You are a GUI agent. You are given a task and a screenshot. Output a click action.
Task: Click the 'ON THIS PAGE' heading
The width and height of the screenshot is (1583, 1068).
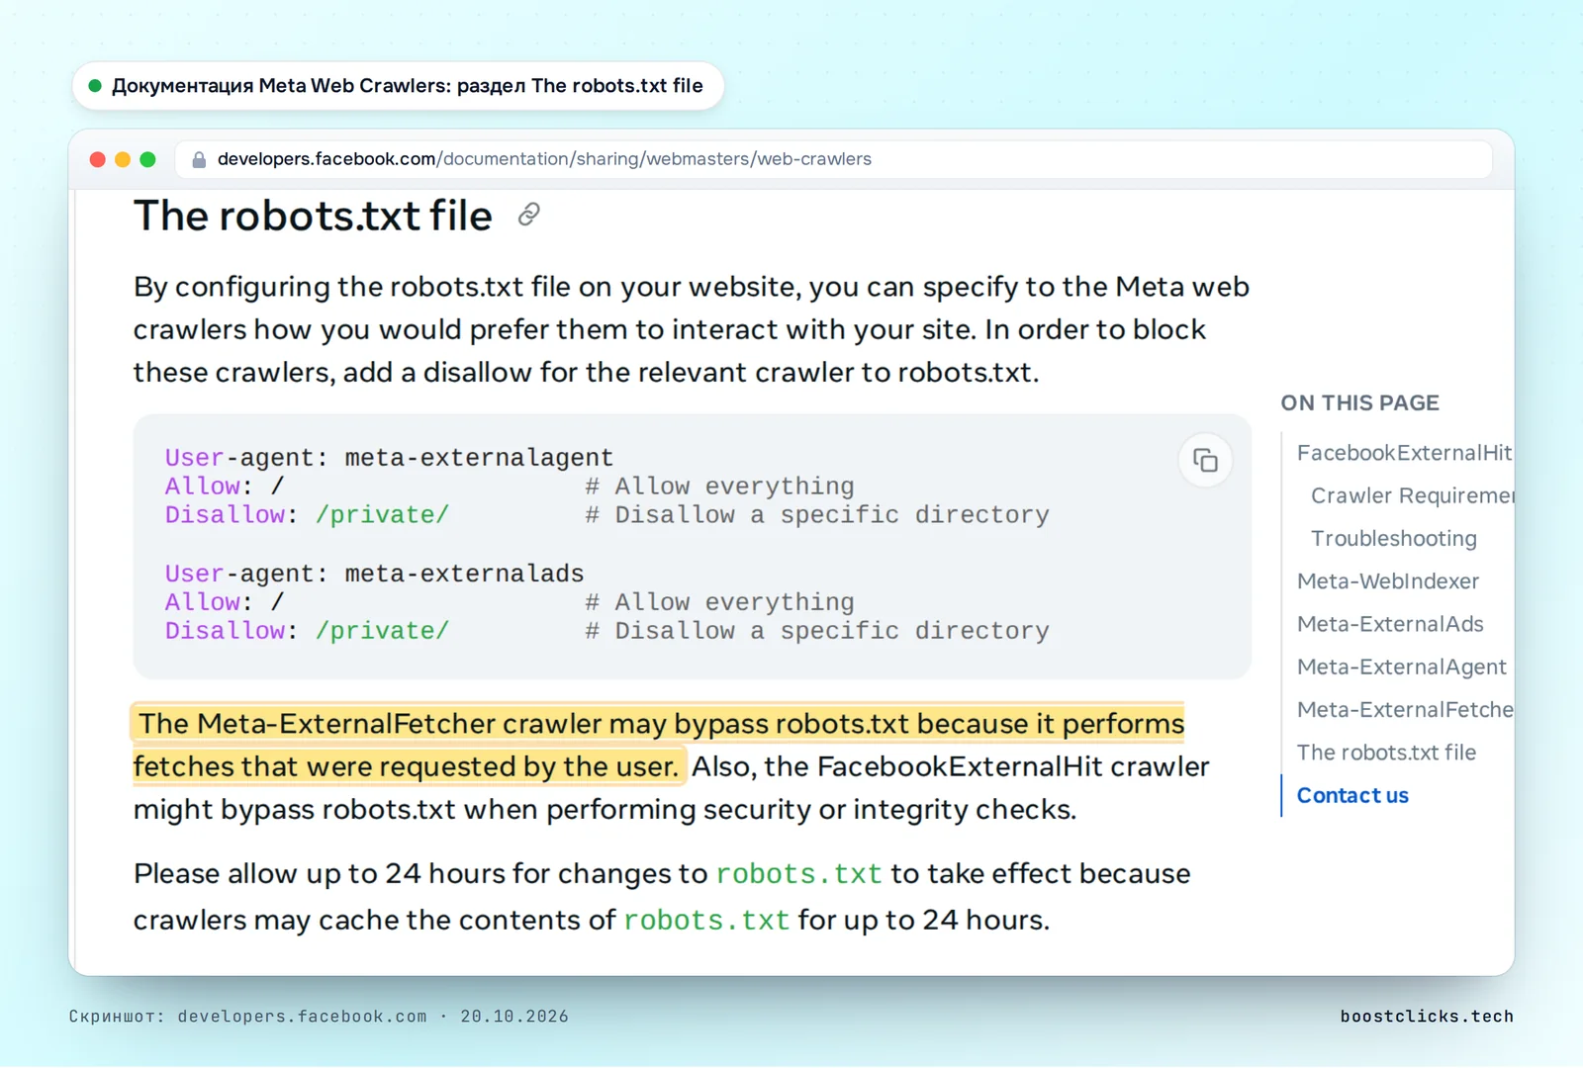tap(1359, 402)
